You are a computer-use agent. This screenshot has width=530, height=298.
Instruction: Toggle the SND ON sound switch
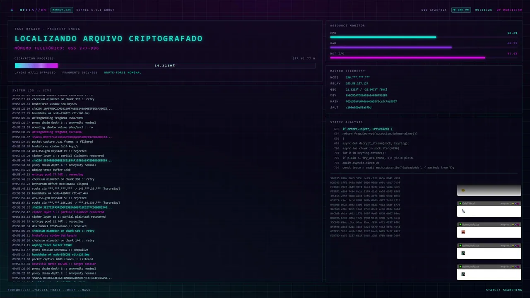tap(461, 10)
